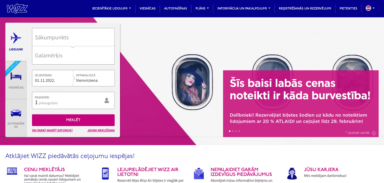Select the bed Viesnīcas tab icon

[x=16, y=76]
